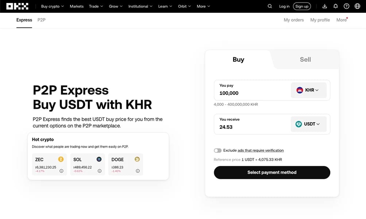
Task: Select the Sell tab
Action: pyautogui.click(x=305, y=60)
